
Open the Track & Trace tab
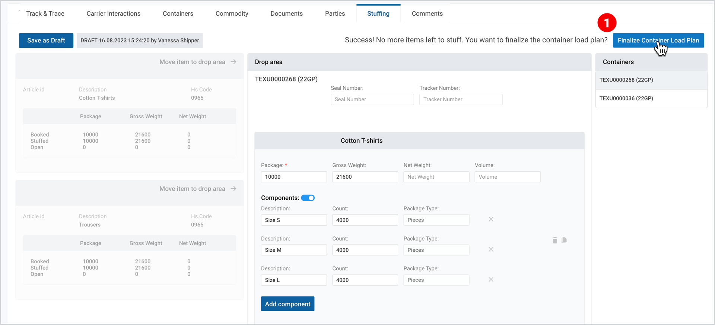pos(45,13)
